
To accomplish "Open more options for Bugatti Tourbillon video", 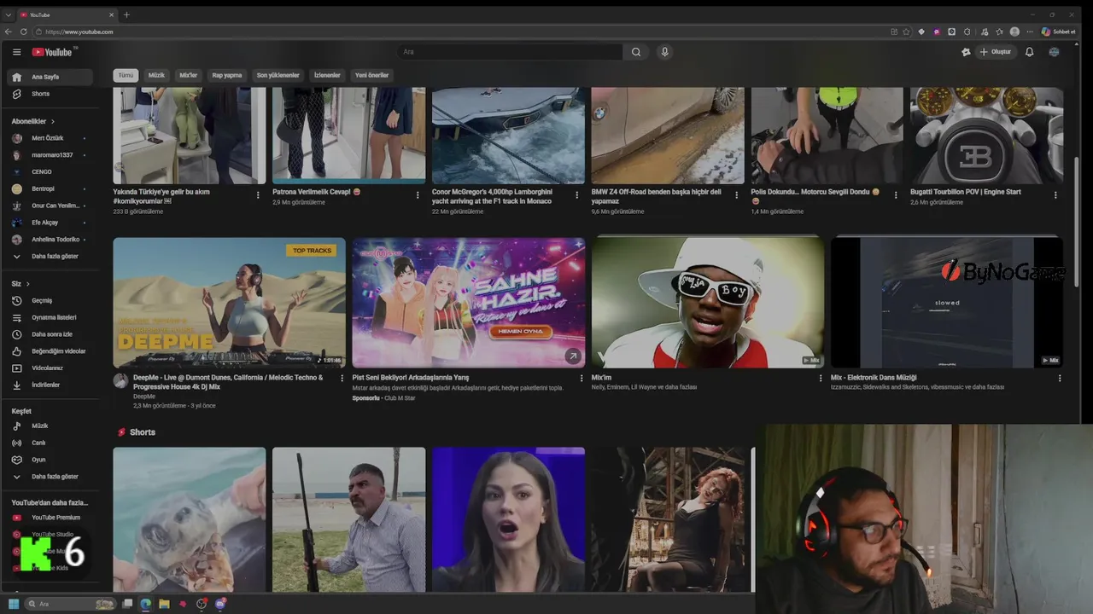I will 1055,195.
